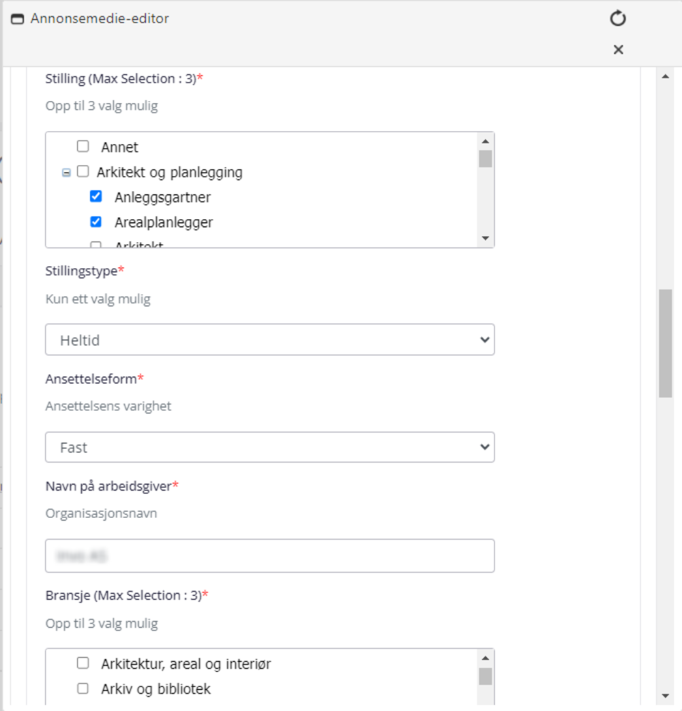Close the Annonsemedie-editor dialog
The width and height of the screenshot is (682, 711).
coord(618,49)
